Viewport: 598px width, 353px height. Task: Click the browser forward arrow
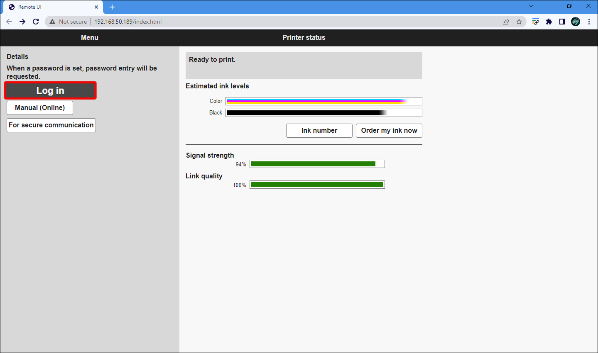point(22,22)
